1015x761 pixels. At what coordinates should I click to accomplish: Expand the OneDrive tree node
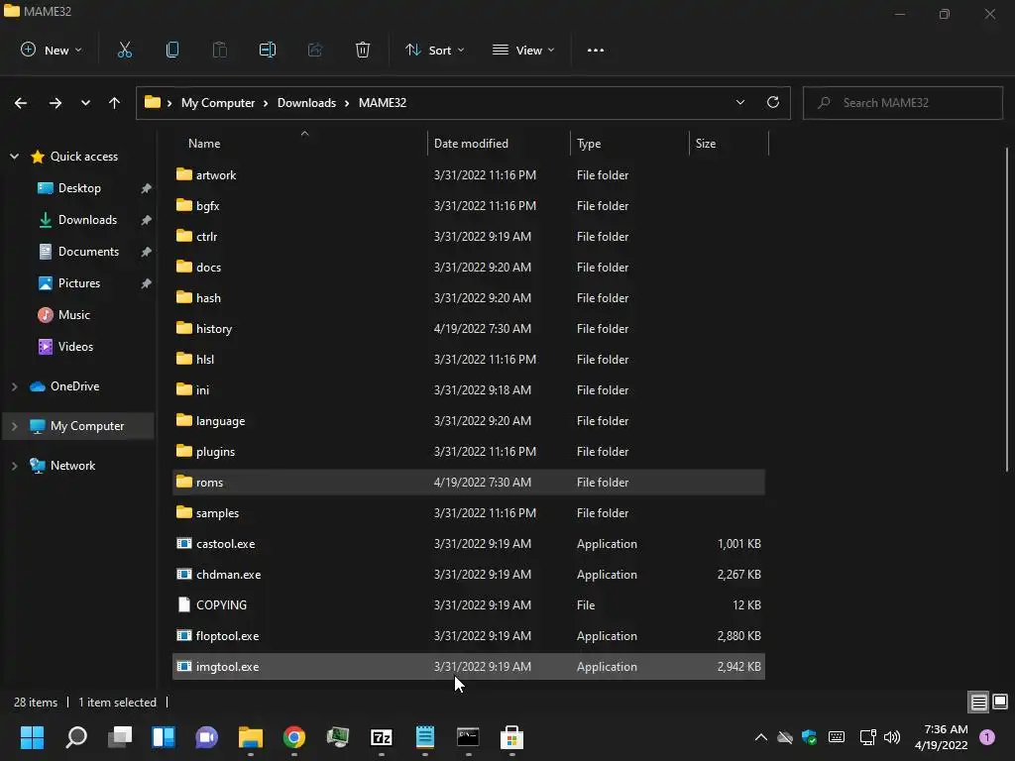14,386
